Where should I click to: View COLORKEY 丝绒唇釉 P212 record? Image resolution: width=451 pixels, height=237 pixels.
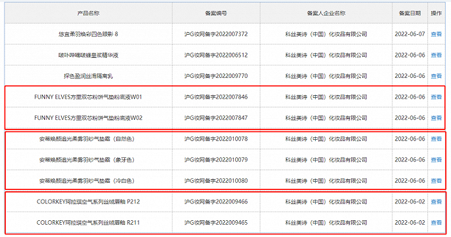(436, 202)
